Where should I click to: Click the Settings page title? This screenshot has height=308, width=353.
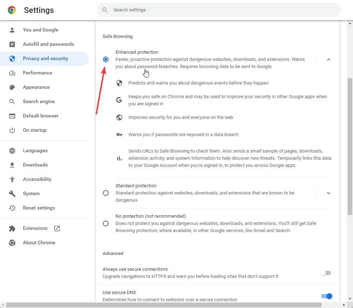(39, 10)
